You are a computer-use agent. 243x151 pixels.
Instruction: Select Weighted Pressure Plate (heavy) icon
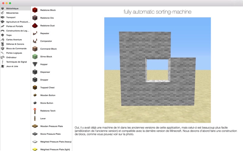point(35,142)
